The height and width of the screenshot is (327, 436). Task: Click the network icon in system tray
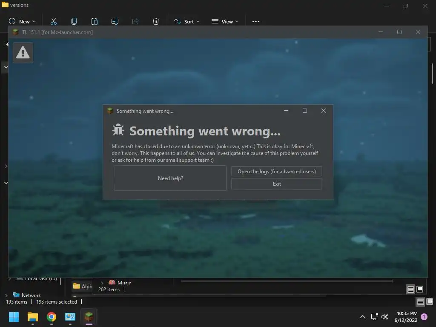375,317
